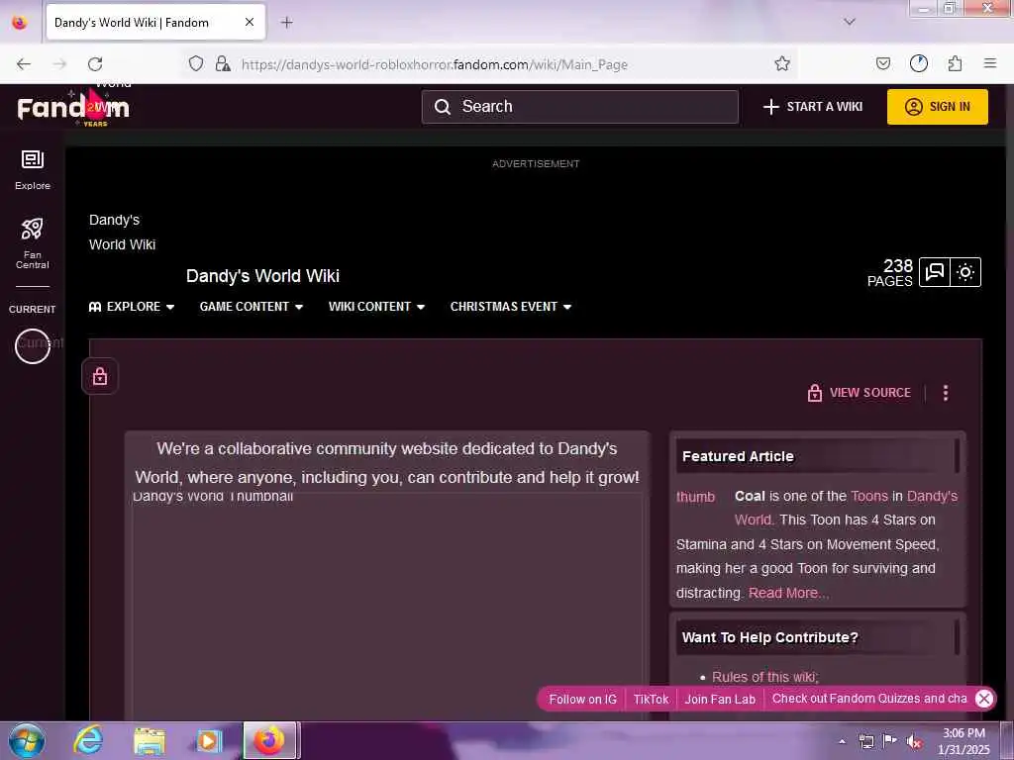1014x760 pixels.
Task: Click into the Fandom Search field
Action: pos(580,107)
